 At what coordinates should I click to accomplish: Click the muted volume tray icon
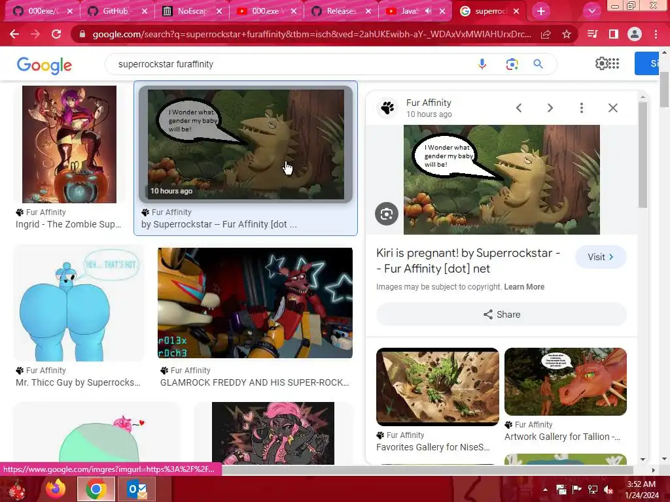(x=608, y=490)
